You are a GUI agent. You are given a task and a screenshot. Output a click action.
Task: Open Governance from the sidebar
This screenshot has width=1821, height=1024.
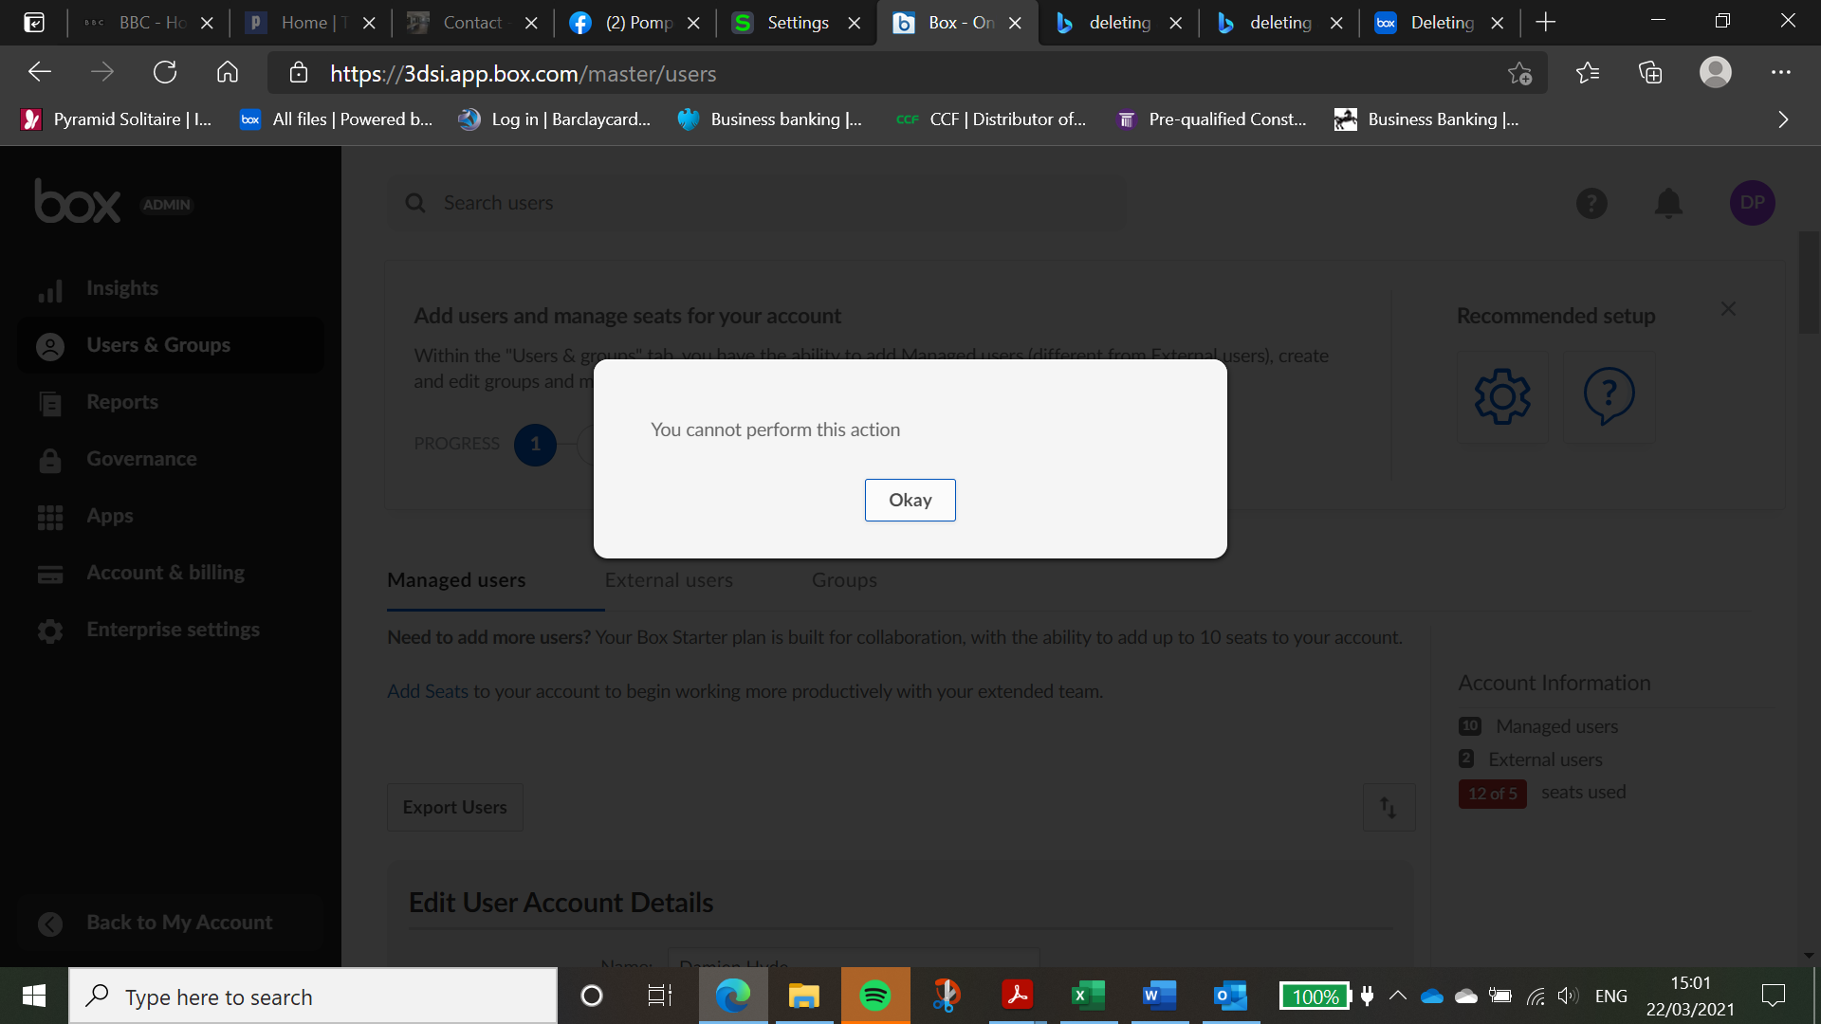pos(141,459)
